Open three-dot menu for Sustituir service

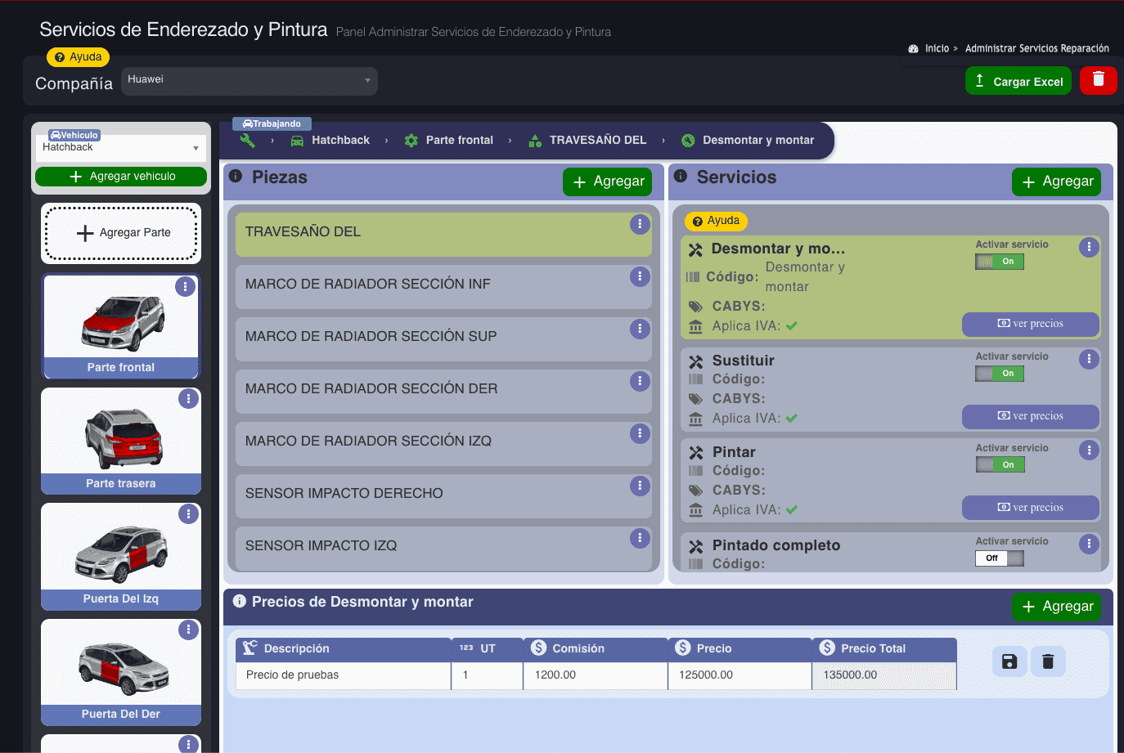pyautogui.click(x=1088, y=359)
